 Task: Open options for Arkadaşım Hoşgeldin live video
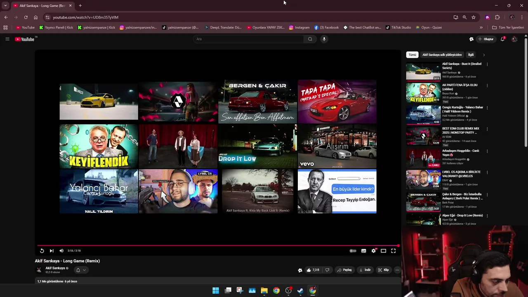[x=487, y=151]
